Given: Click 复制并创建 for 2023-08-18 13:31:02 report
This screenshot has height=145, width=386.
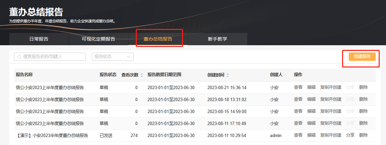Looking at the screenshot, I should click(x=331, y=99).
